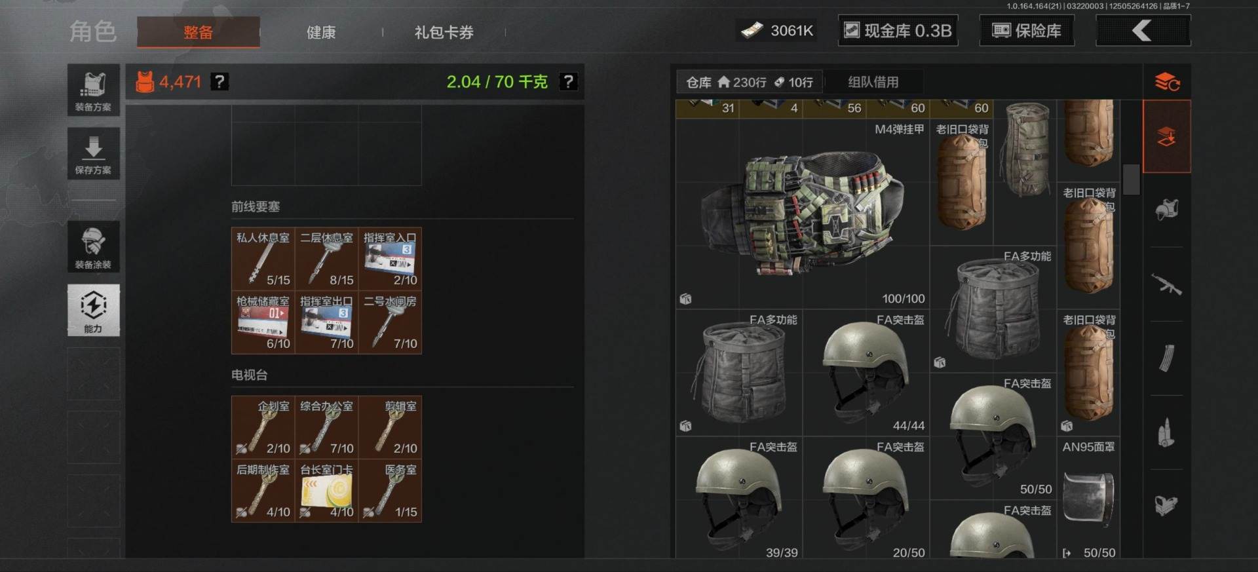Open the 装备方案 loadout icon
The height and width of the screenshot is (572, 1258).
pyautogui.click(x=93, y=90)
